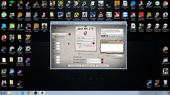
Task: Click the Steam logo icon in the editor's top-left
Action: (x=55, y=28)
